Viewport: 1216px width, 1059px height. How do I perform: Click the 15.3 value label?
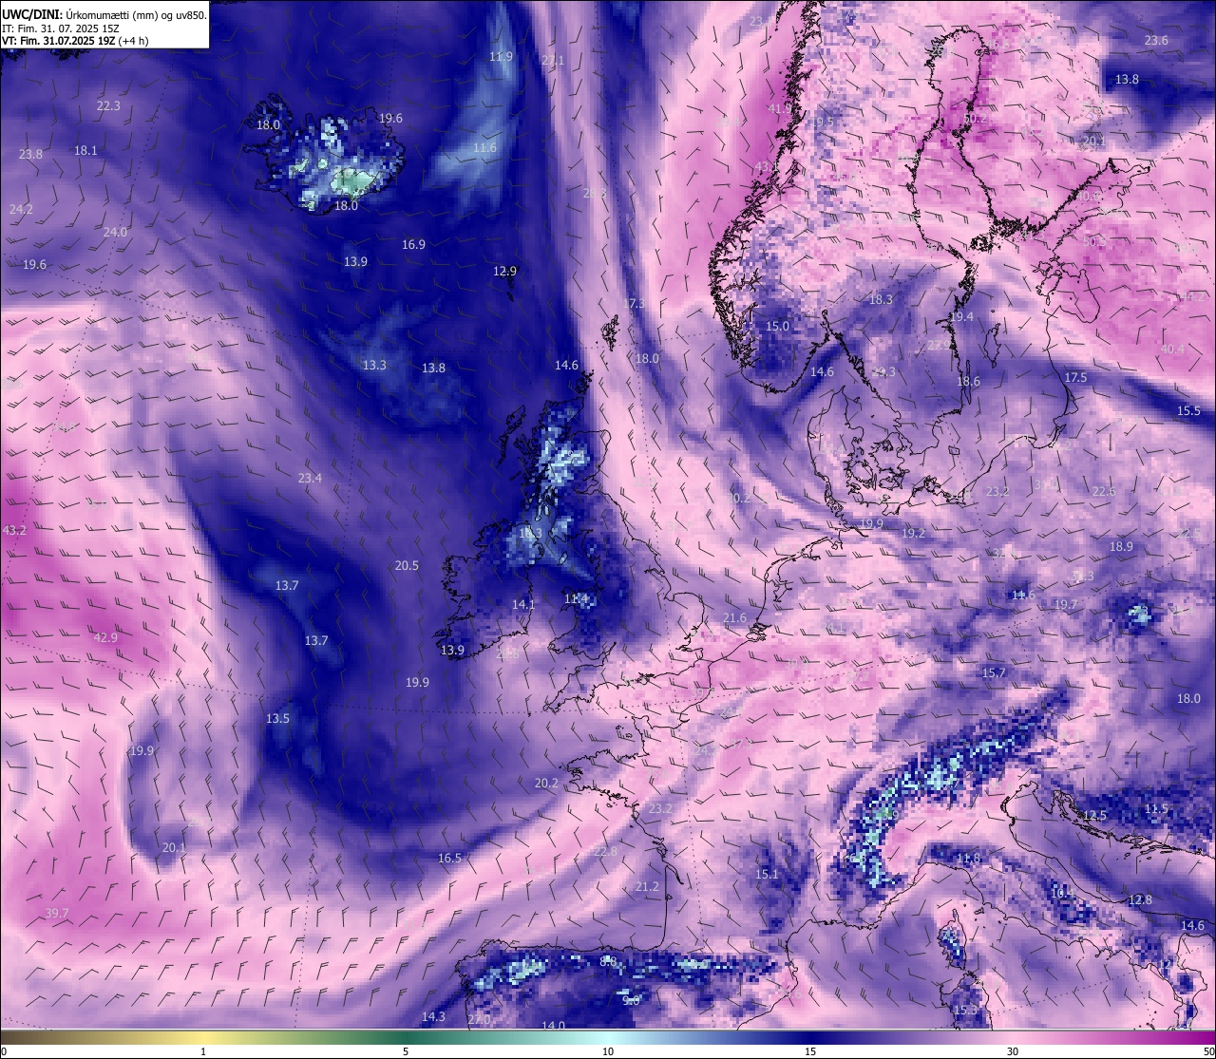(x=965, y=1010)
